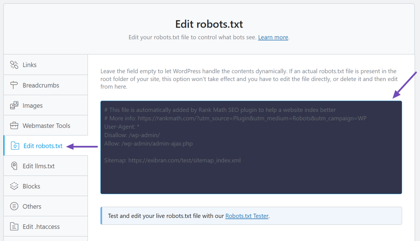Switch to the Blocks tab

(46, 186)
